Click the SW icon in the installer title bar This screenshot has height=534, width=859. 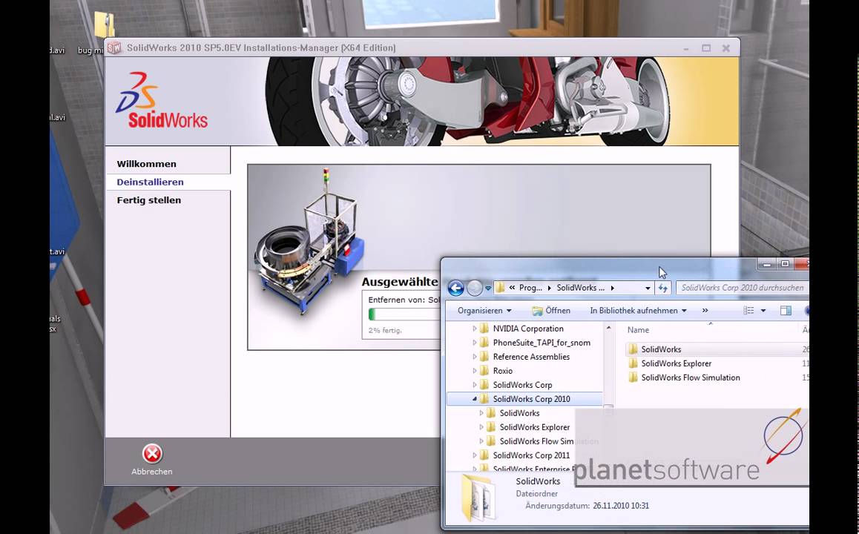coord(114,47)
